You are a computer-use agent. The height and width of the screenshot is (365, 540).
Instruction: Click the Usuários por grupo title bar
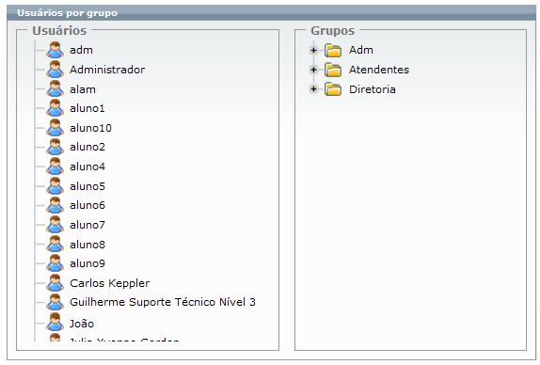click(x=271, y=13)
